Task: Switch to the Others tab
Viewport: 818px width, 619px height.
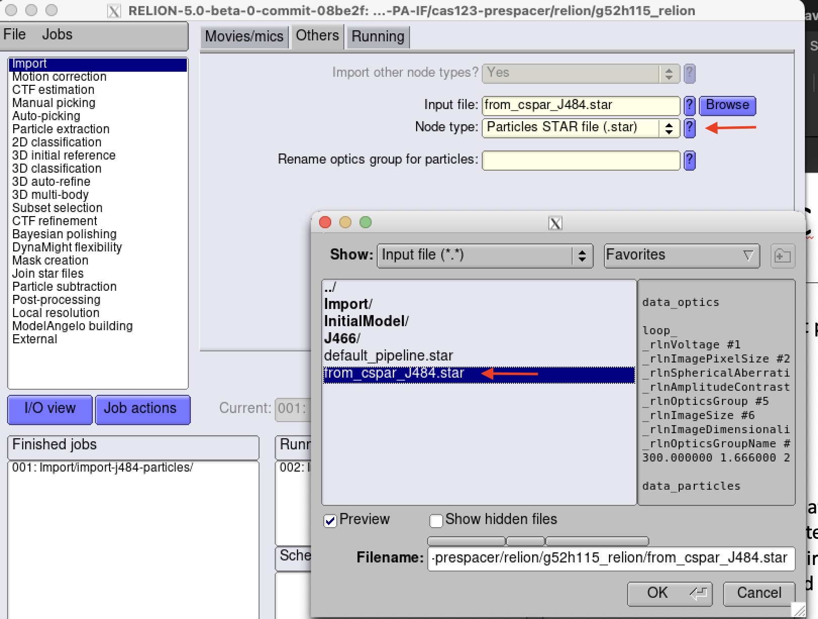Action: pos(318,36)
